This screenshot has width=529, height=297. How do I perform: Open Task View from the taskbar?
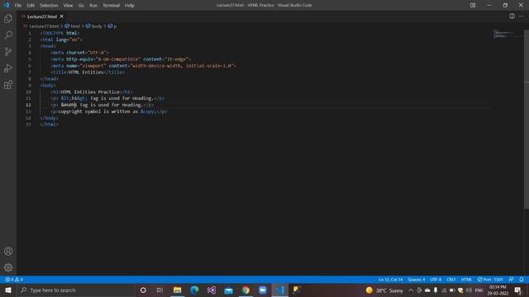pos(160,290)
